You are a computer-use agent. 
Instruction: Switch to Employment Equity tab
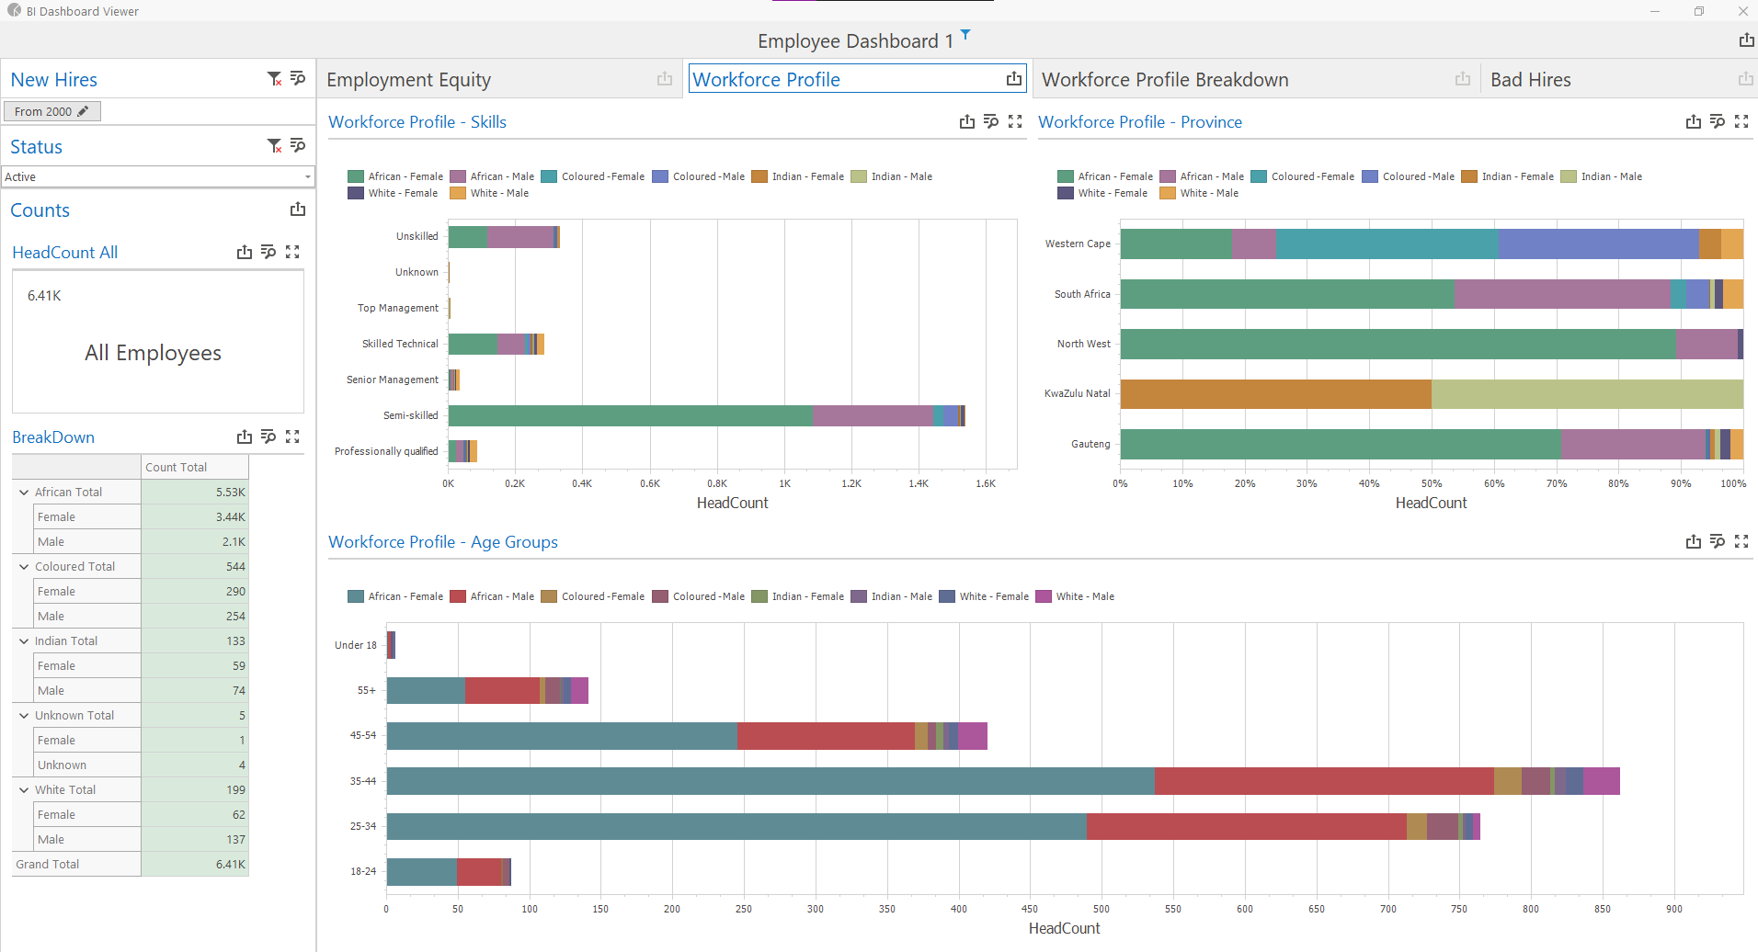(408, 80)
